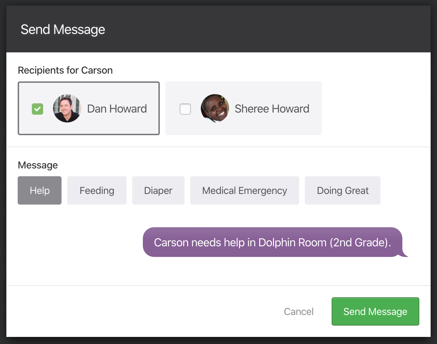Pick the Diaper message preset

pyautogui.click(x=158, y=190)
